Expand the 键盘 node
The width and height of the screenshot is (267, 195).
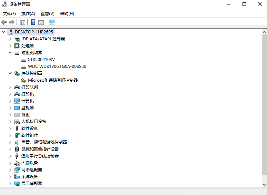(10, 115)
